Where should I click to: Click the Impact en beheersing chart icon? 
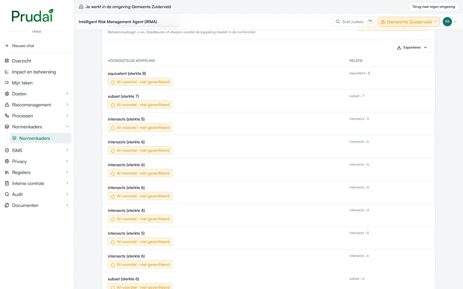click(x=7, y=72)
